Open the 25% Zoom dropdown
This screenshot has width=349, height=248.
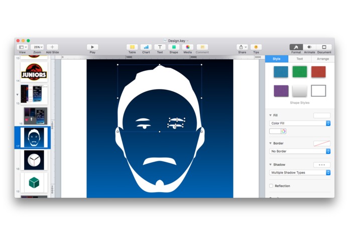click(x=37, y=47)
